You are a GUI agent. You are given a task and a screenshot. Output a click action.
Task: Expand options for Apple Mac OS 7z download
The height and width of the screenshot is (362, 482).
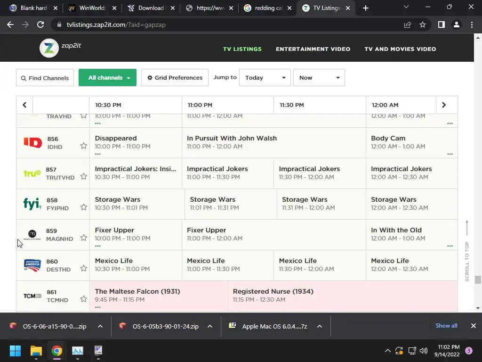320,326
